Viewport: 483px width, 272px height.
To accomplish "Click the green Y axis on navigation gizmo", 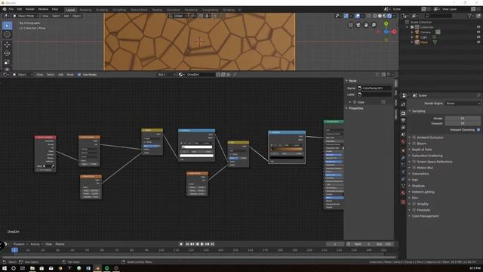I will click(386, 23).
